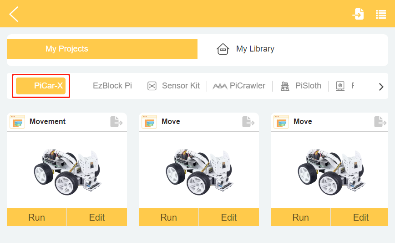
Task: Go back using the left arrow
Action: [14, 14]
